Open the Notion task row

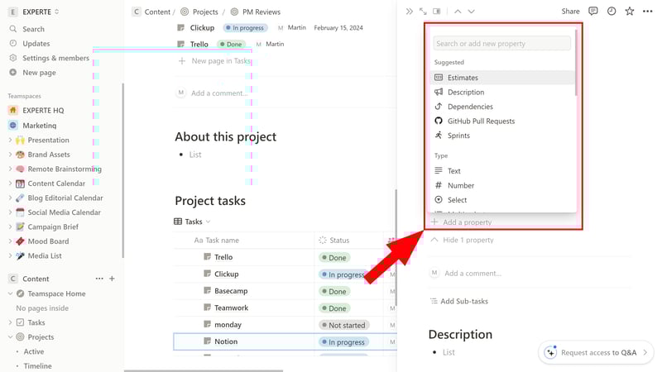[x=226, y=341]
